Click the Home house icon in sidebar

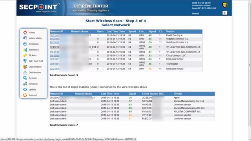[25, 33]
